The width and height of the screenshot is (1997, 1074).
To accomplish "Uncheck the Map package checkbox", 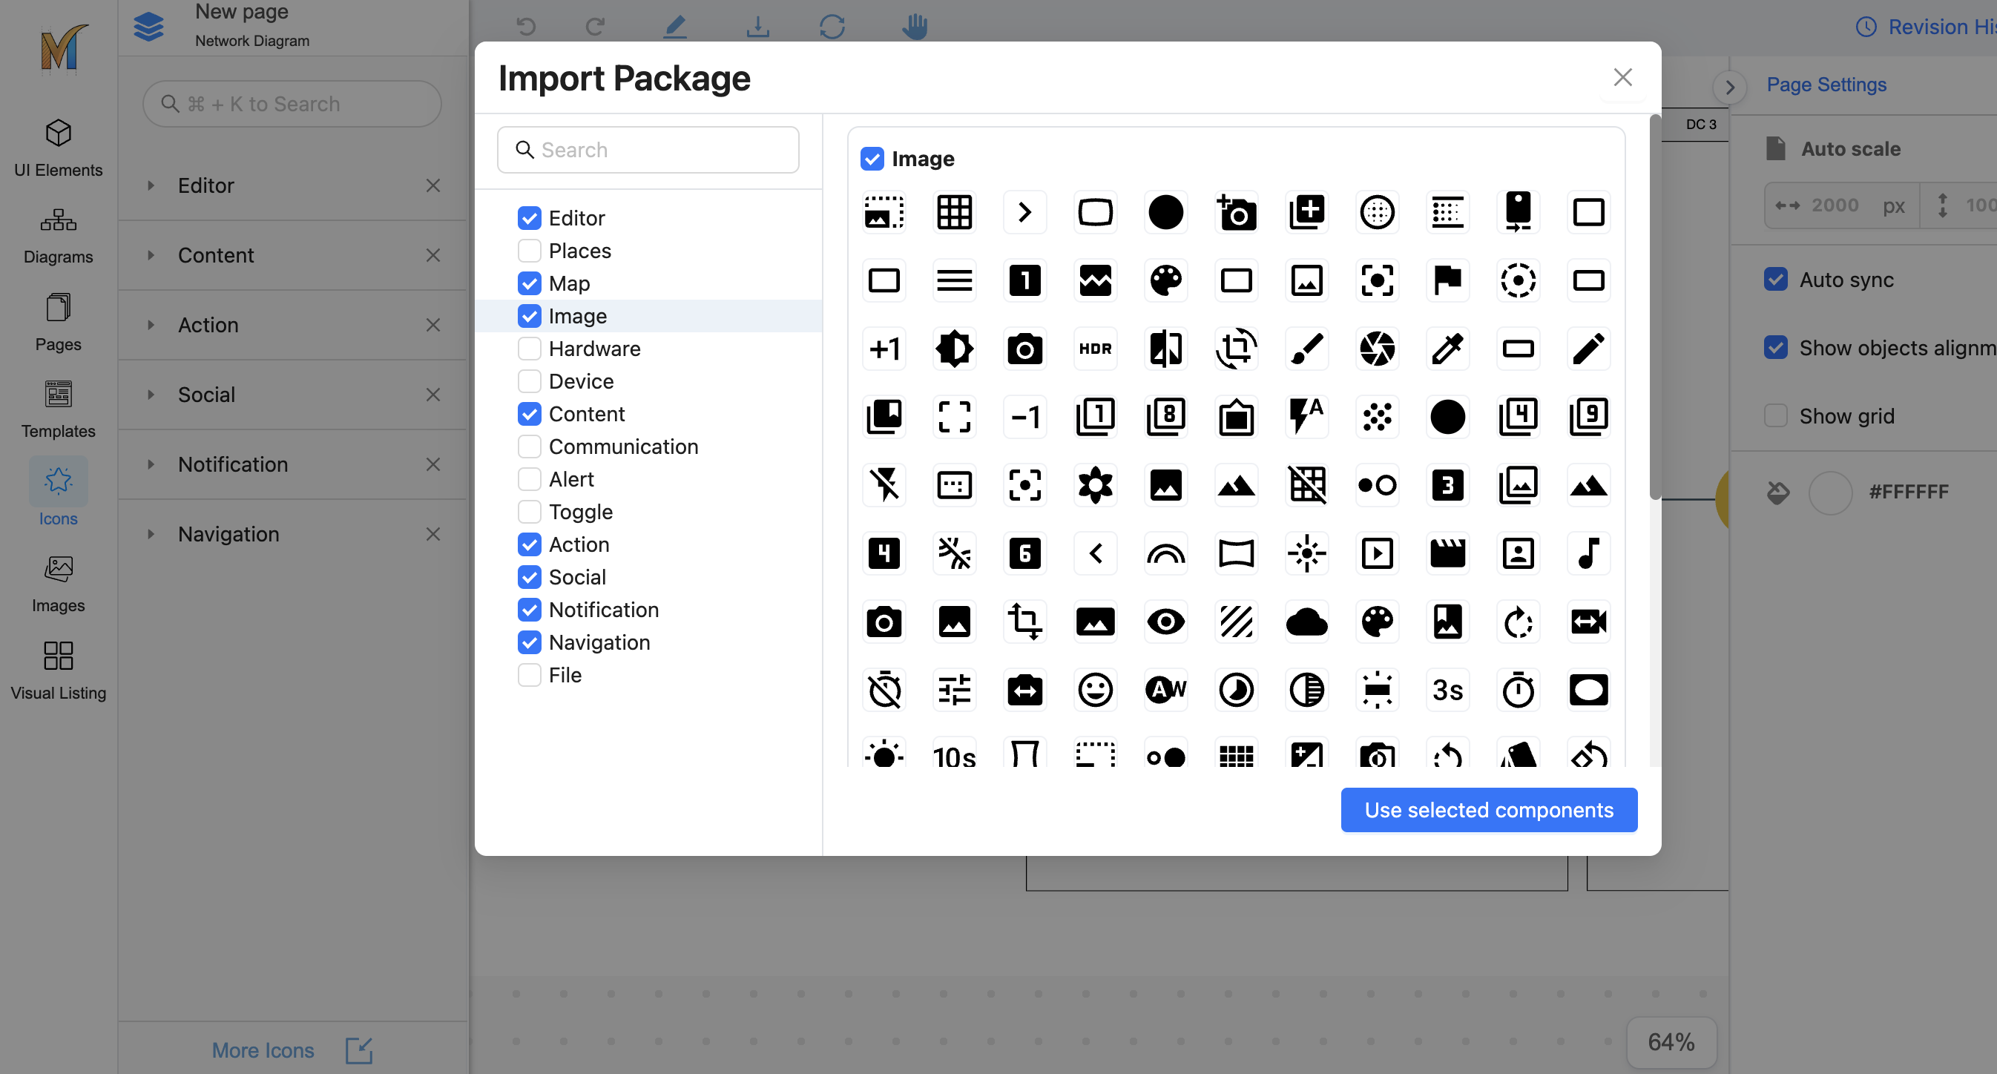I will (530, 283).
